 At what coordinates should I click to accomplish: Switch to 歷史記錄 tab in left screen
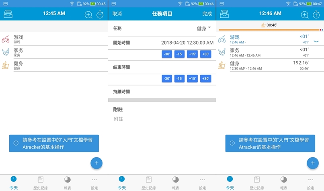pos(41,183)
